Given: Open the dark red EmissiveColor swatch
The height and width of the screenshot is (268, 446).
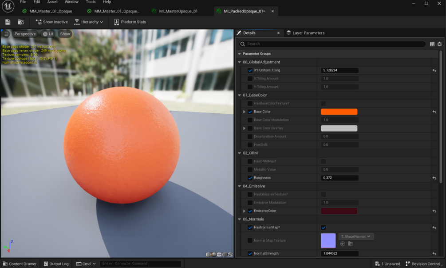Looking at the screenshot, I should (339, 211).
